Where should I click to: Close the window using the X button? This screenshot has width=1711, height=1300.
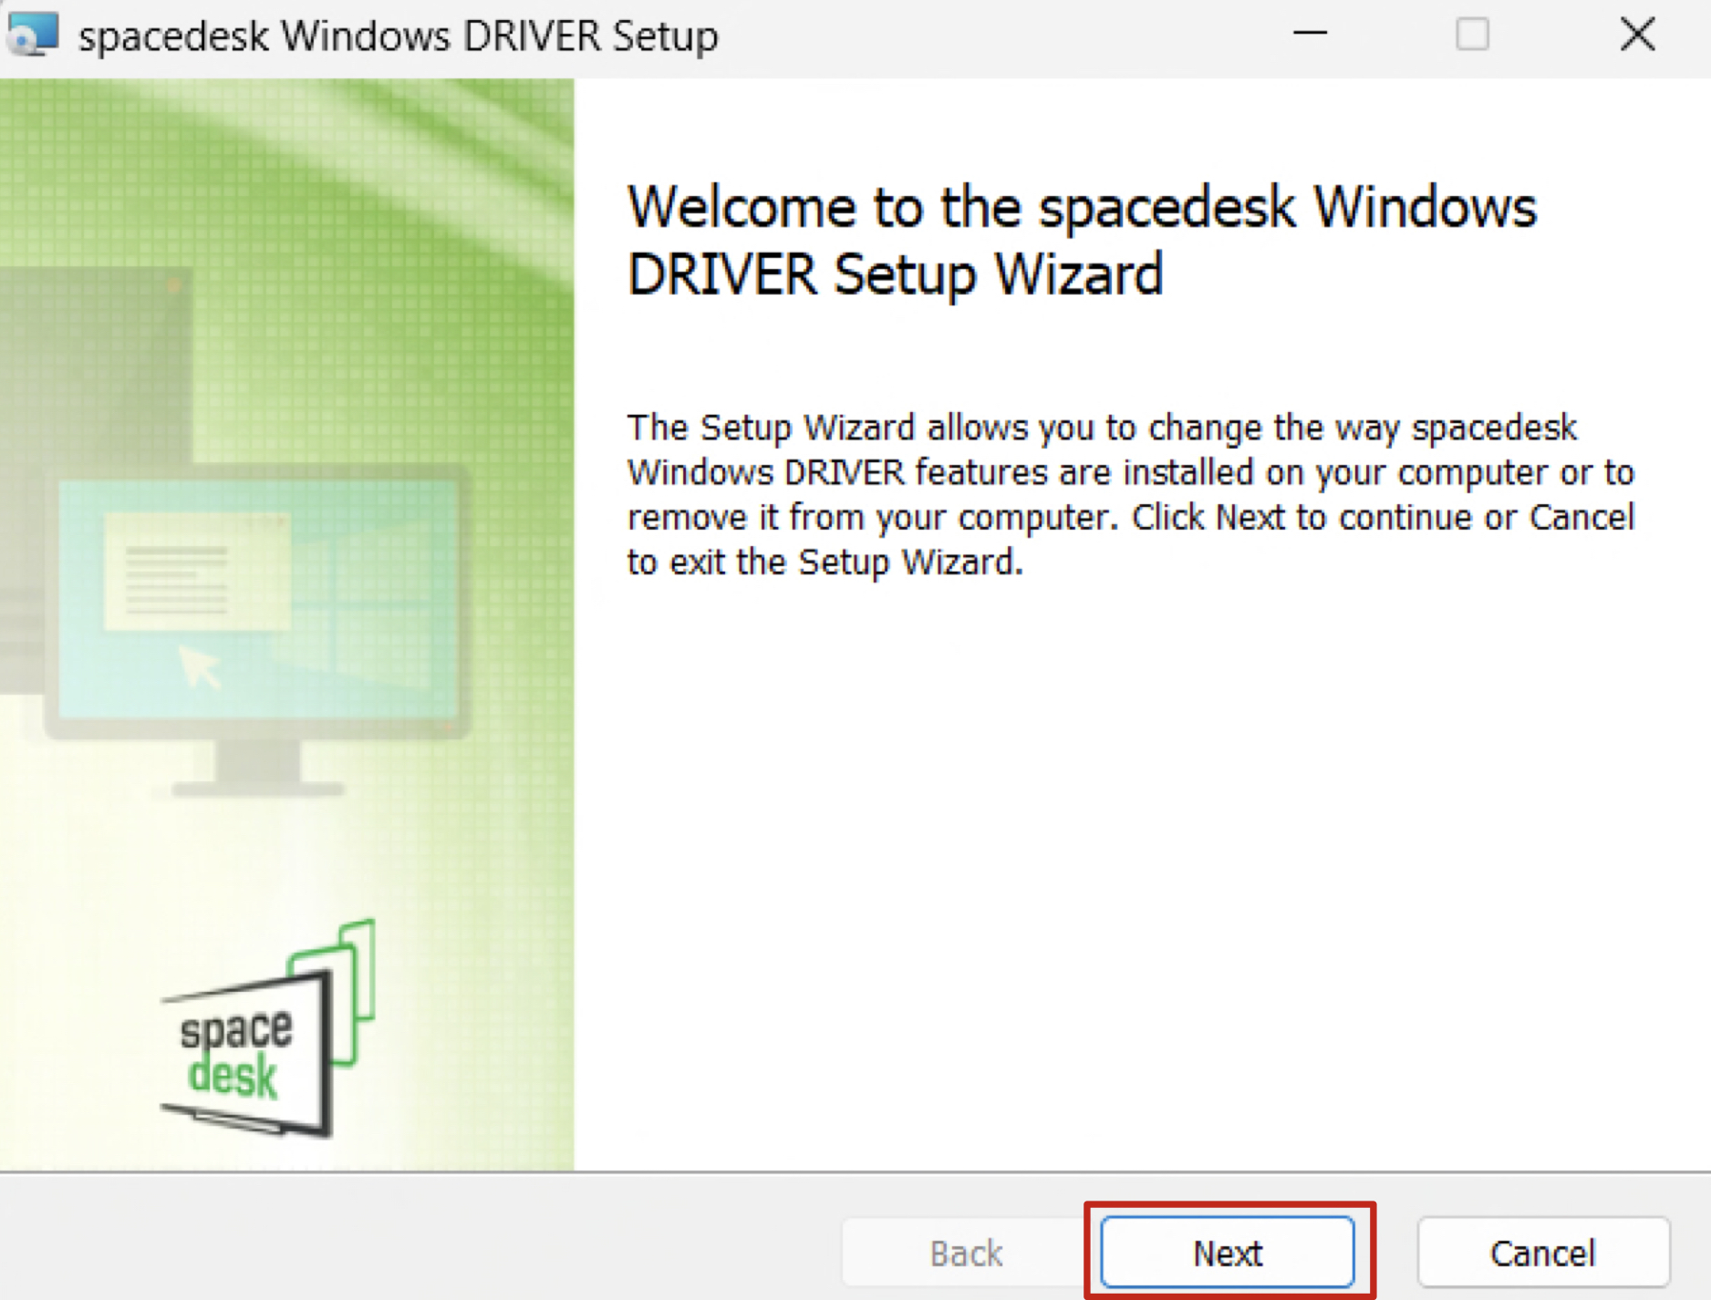click(1637, 35)
